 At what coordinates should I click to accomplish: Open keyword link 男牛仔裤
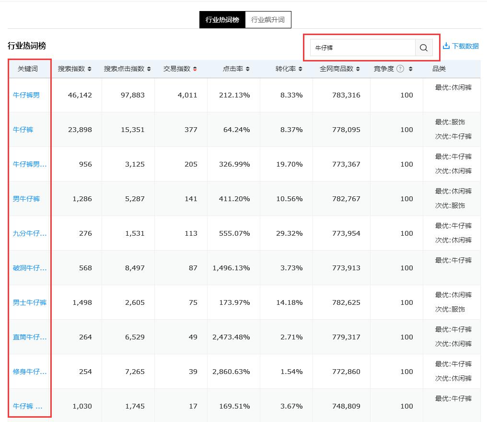point(26,199)
